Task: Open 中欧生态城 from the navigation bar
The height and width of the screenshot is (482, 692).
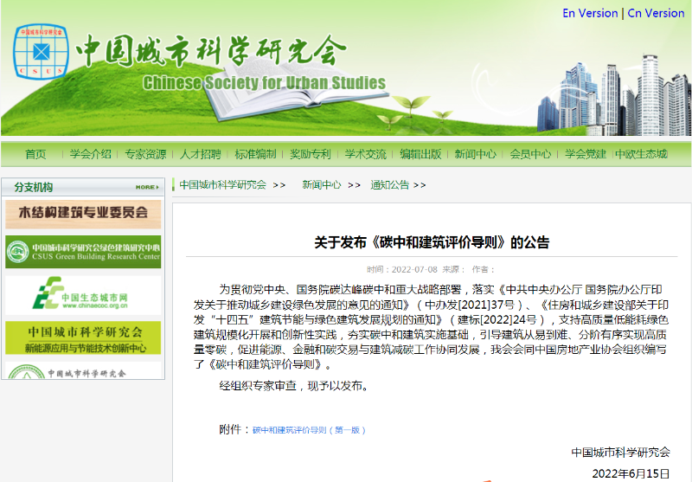Action: click(x=641, y=154)
